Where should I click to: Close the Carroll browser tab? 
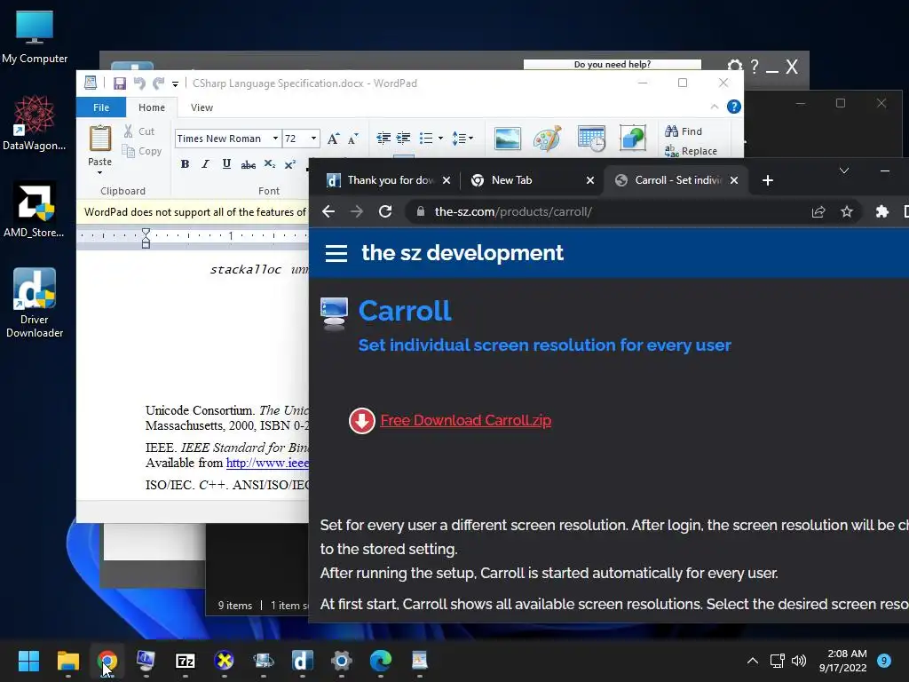tap(734, 180)
